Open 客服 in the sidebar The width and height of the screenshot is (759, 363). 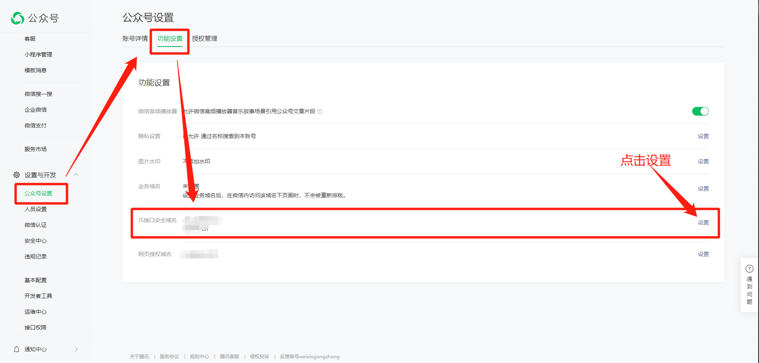pos(30,39)
